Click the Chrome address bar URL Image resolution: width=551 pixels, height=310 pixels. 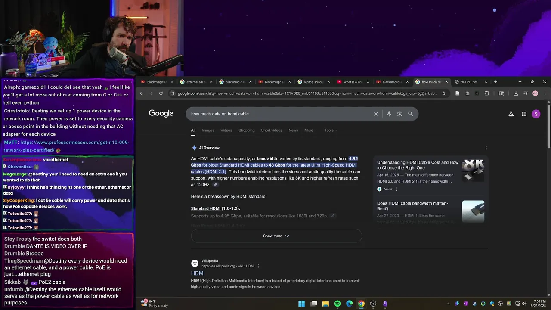coord(307,93)
